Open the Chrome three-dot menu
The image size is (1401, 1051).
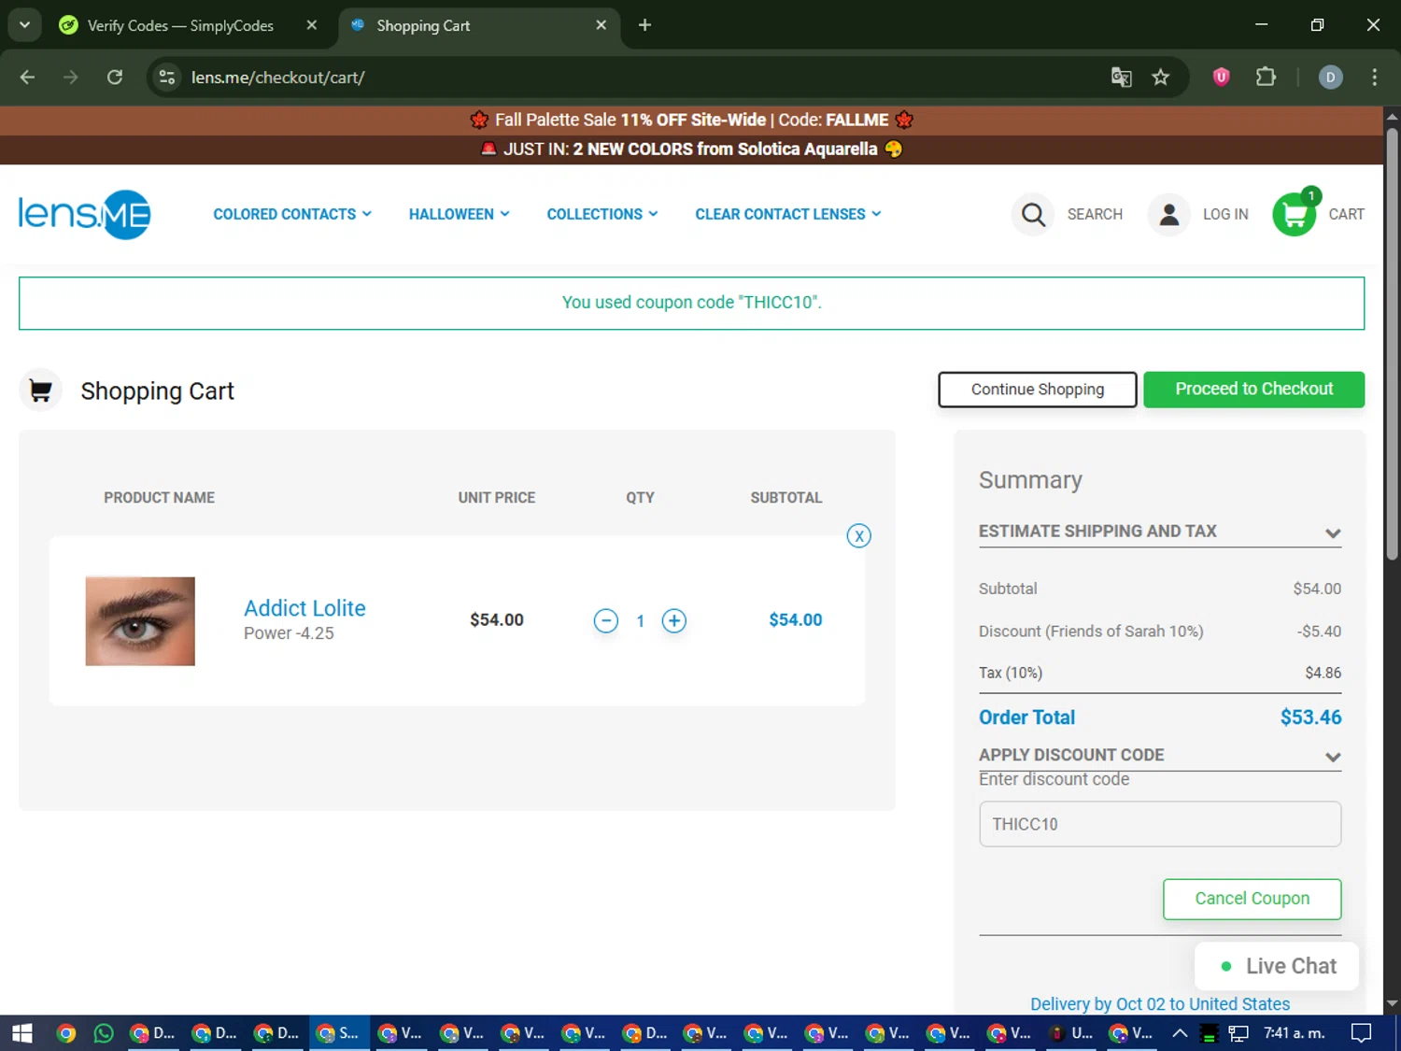click(x=1374, y=78)
